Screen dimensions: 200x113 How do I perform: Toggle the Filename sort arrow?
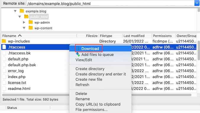(20, 36)
